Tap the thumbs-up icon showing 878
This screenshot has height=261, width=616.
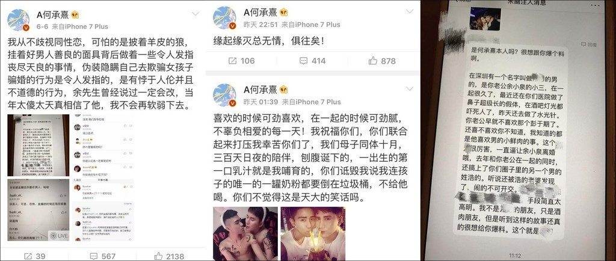pos(373,61)
